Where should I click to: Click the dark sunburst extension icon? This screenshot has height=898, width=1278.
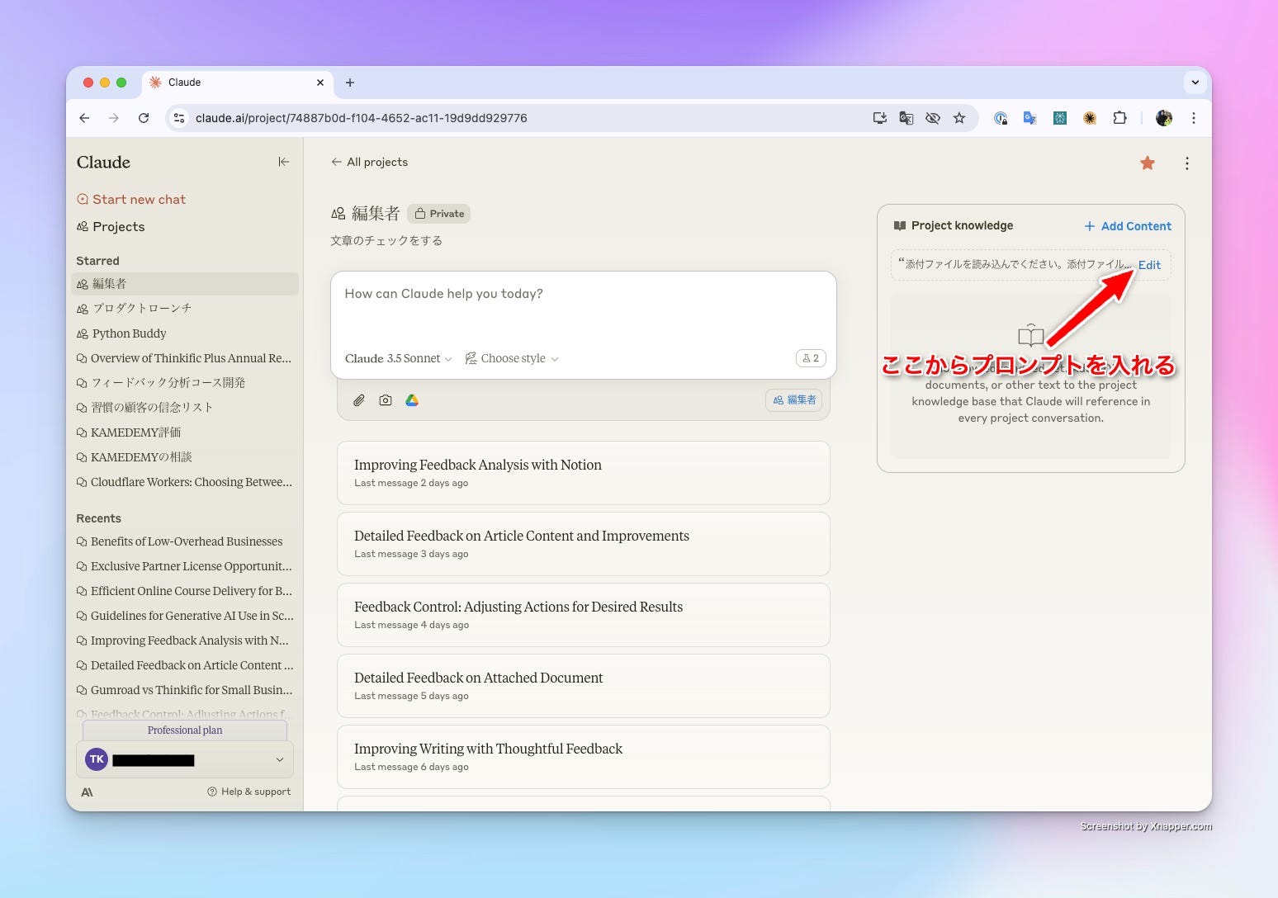pos(1090,118)
